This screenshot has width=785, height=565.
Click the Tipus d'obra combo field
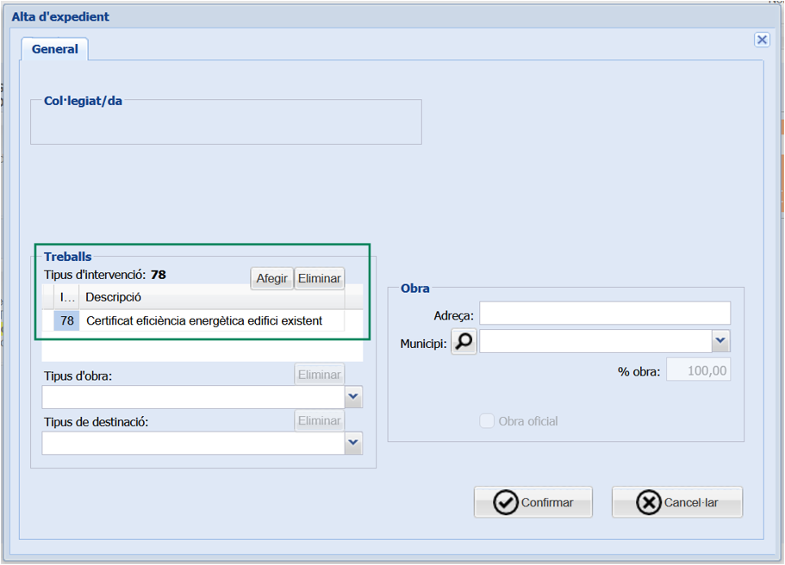[194, 397]
